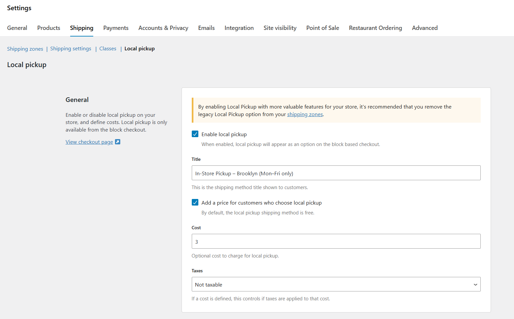This screenshot has height=319, width=514.
Task: Click the shipping zones link in the notice
Action: click(x=305, y=114)
